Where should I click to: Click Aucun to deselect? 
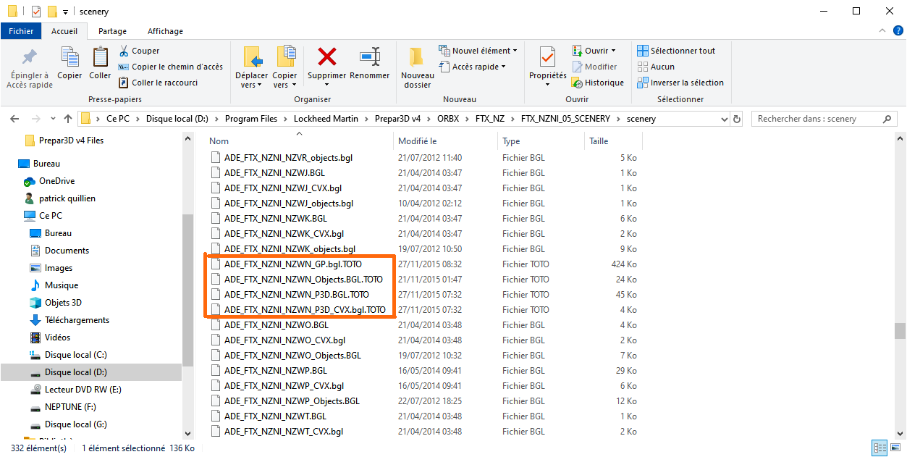(656, 67)
